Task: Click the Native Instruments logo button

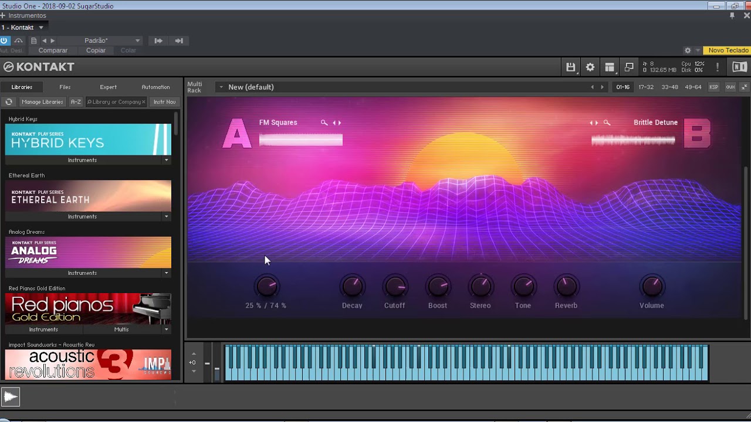Action: (x=739, y=67)
